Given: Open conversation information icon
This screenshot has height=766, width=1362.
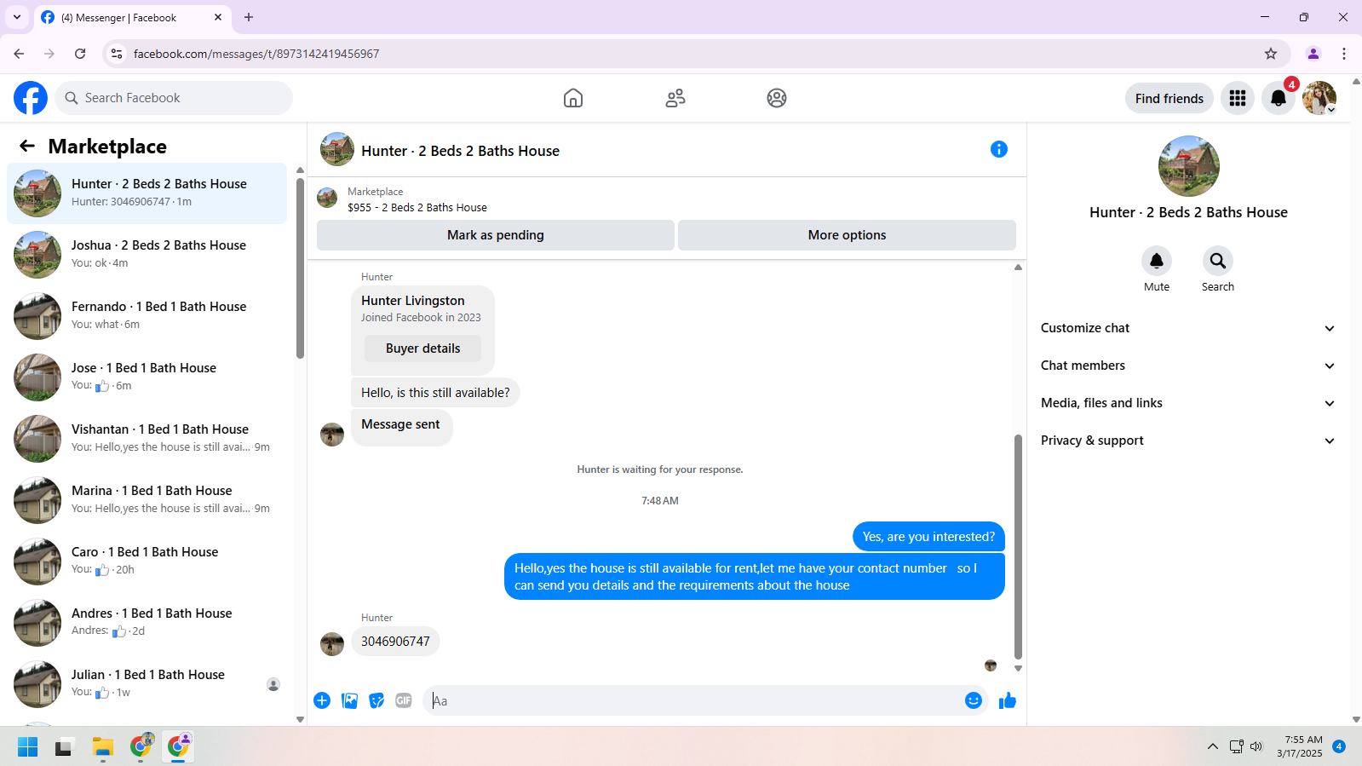Looking at the screenshot, I should pyautogui.click(x=999, y=149).
